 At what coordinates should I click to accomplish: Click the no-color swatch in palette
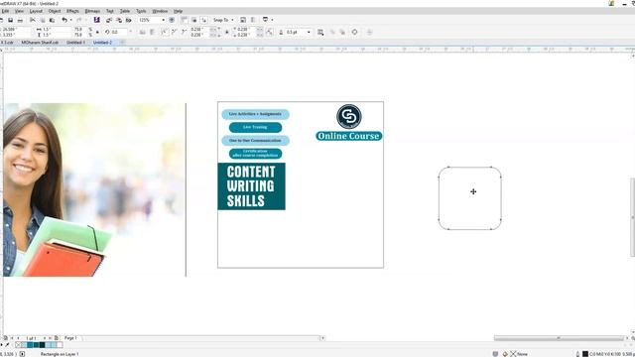(x=18, y=345)
